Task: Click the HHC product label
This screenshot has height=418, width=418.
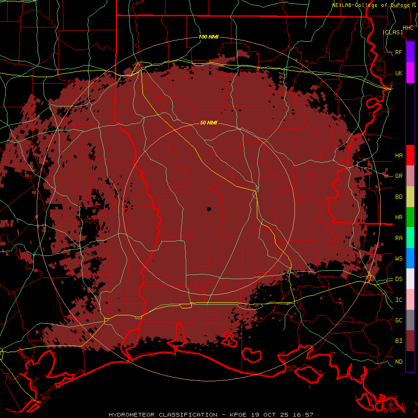Action: [408, 28]
